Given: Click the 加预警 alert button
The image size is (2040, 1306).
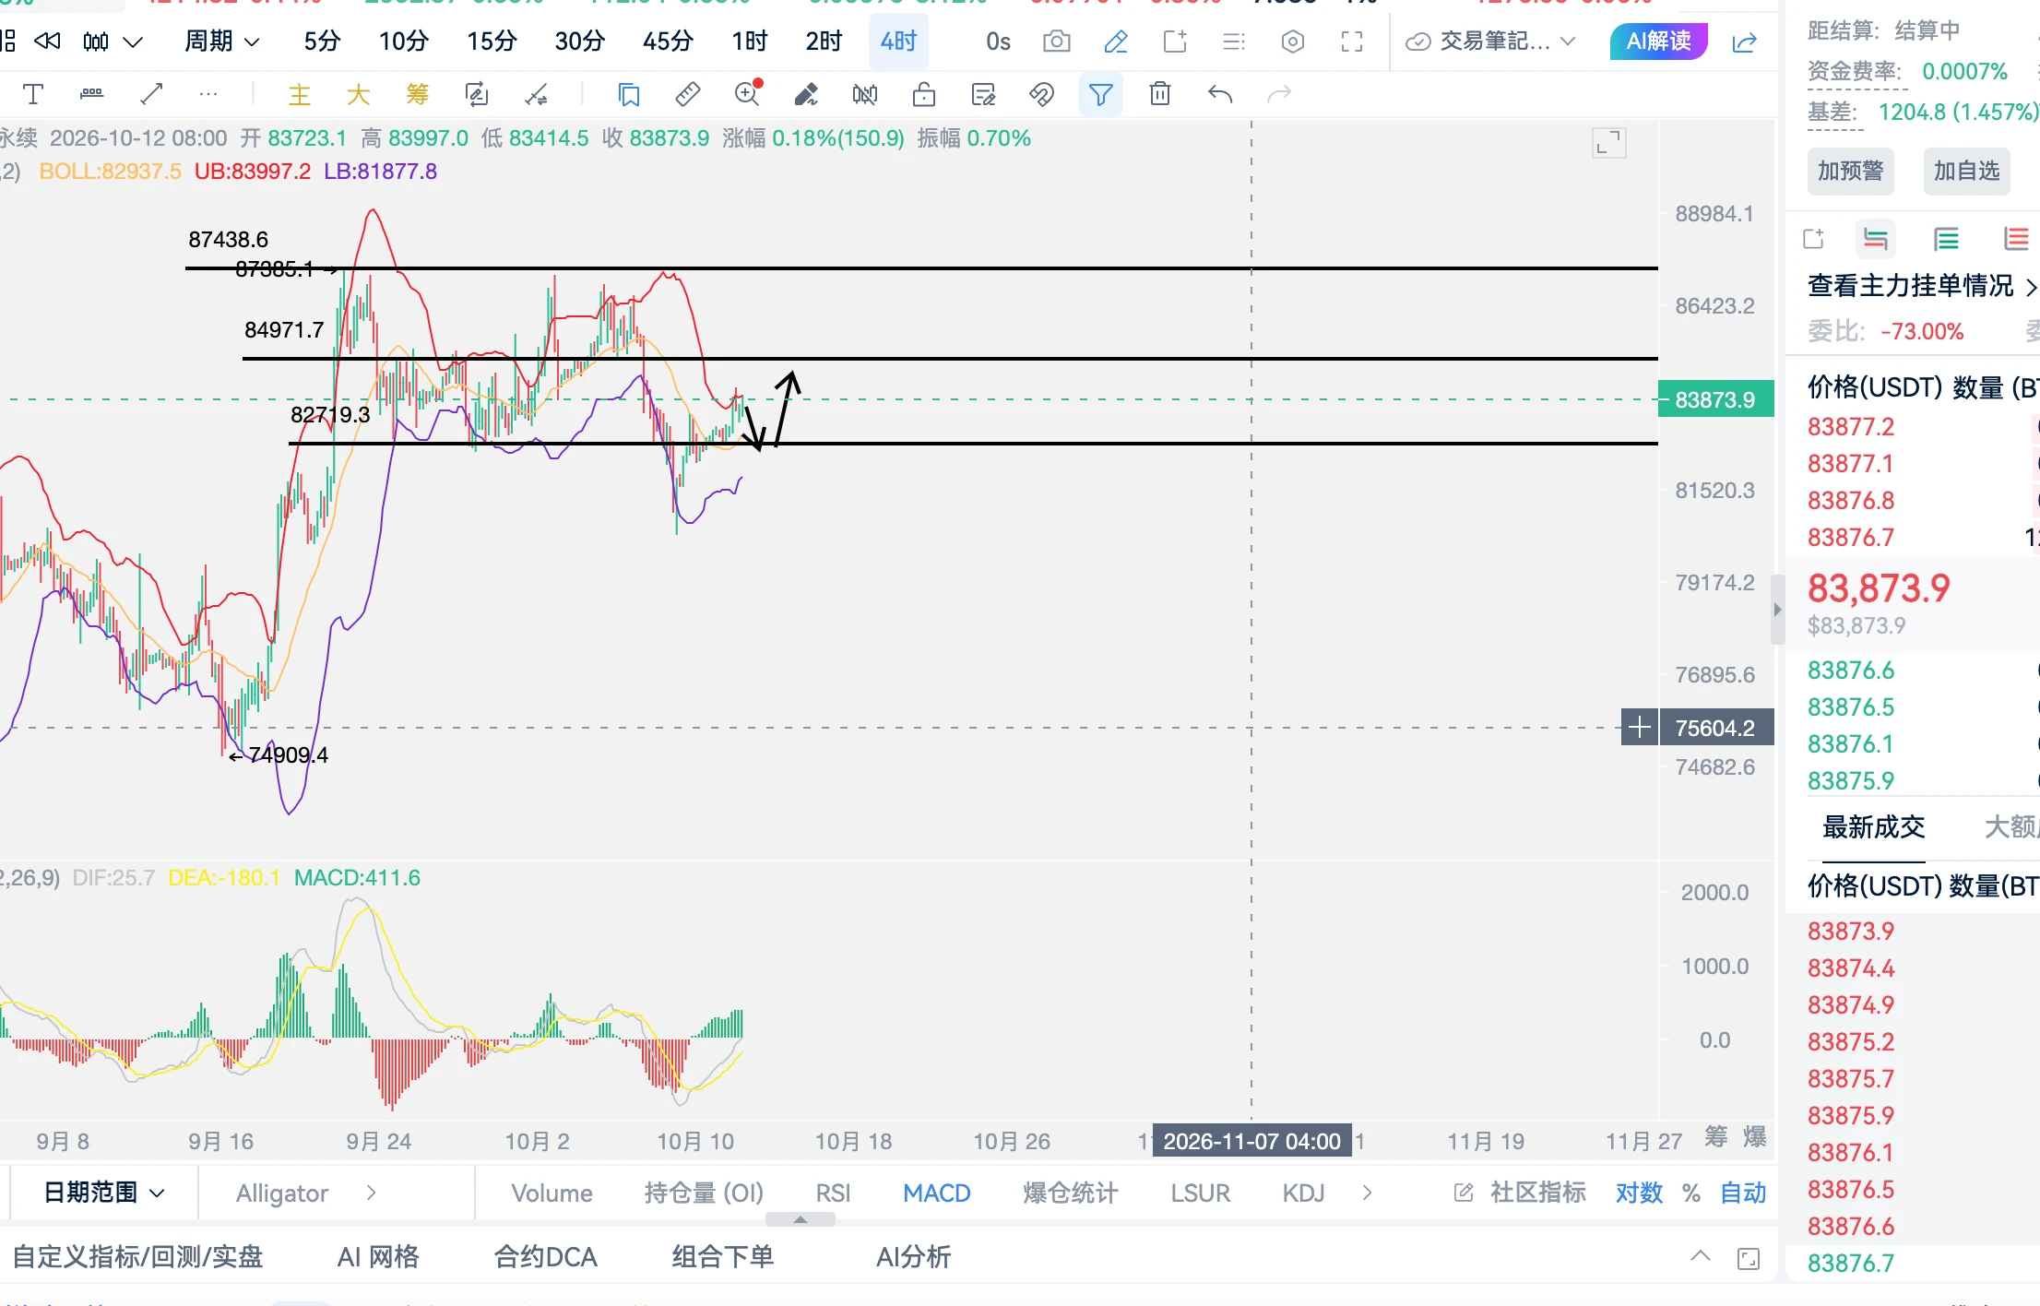Looking at the screenshot, I should (x=1850, y=171).
